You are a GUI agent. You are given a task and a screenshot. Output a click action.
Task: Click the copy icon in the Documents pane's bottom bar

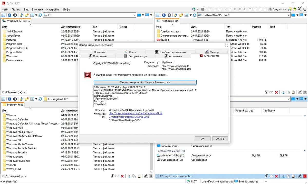pyautogui.click(x=288, y=176)
